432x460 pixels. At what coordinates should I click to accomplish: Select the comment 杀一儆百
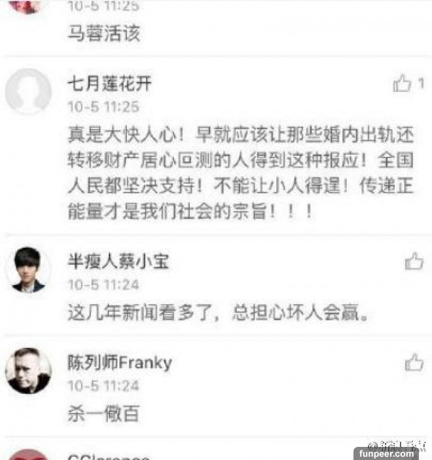pyautogui.click(x=103, y=413)
